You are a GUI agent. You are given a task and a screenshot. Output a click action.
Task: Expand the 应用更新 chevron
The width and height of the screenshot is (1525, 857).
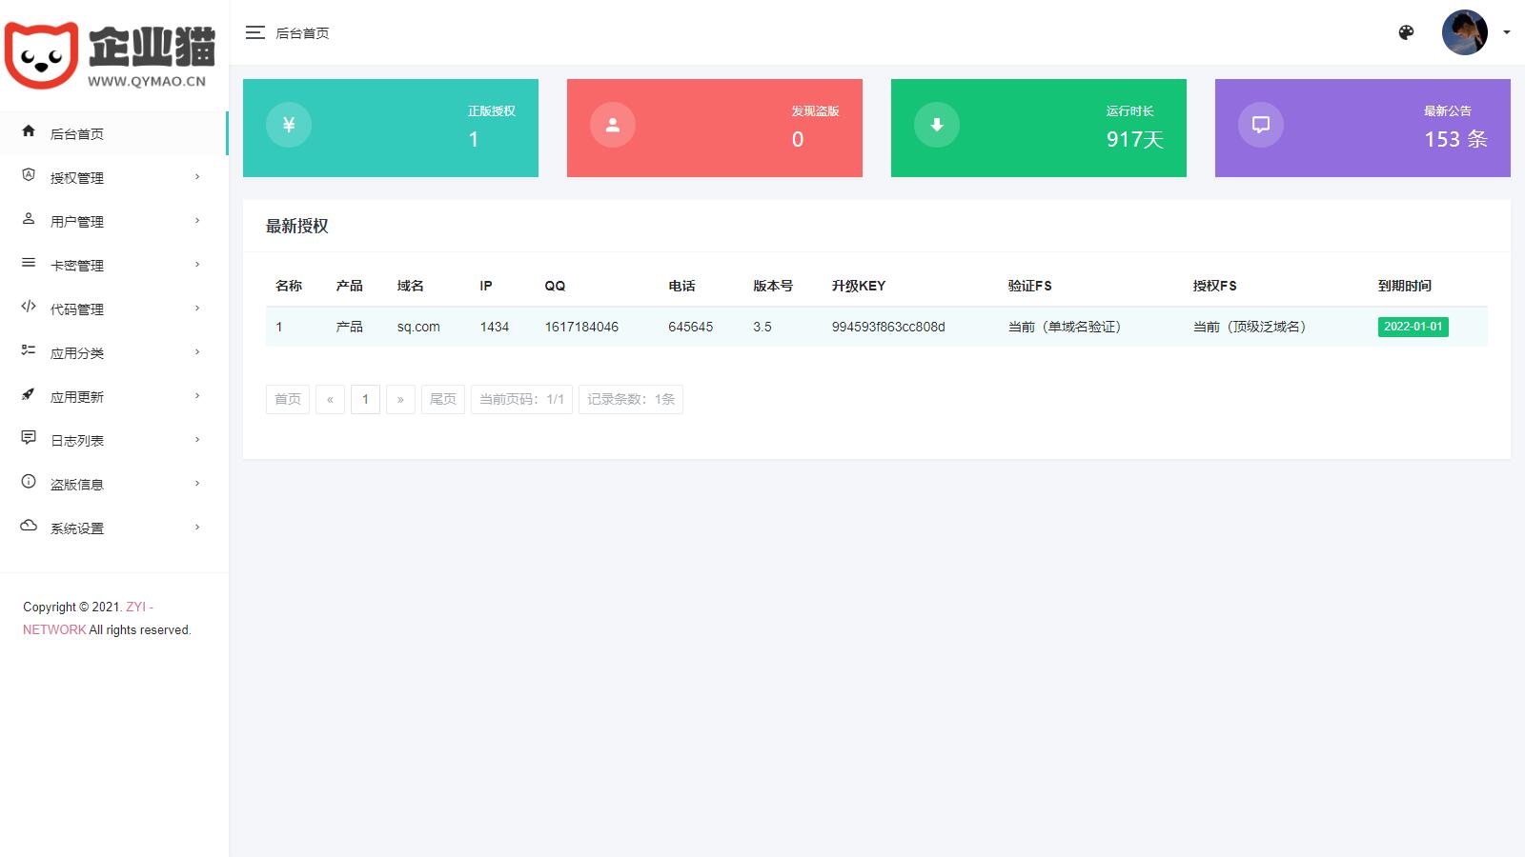(197, 396)
